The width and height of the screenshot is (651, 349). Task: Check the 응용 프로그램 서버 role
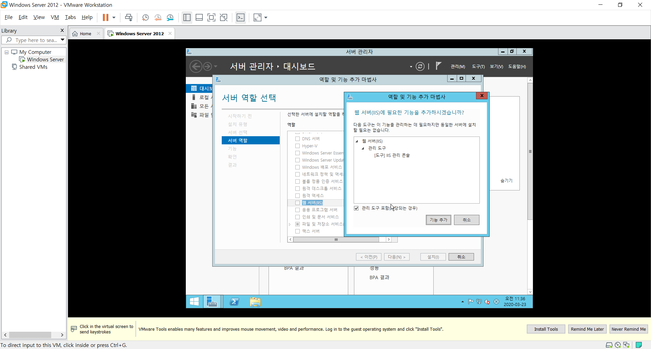point(297,210)
